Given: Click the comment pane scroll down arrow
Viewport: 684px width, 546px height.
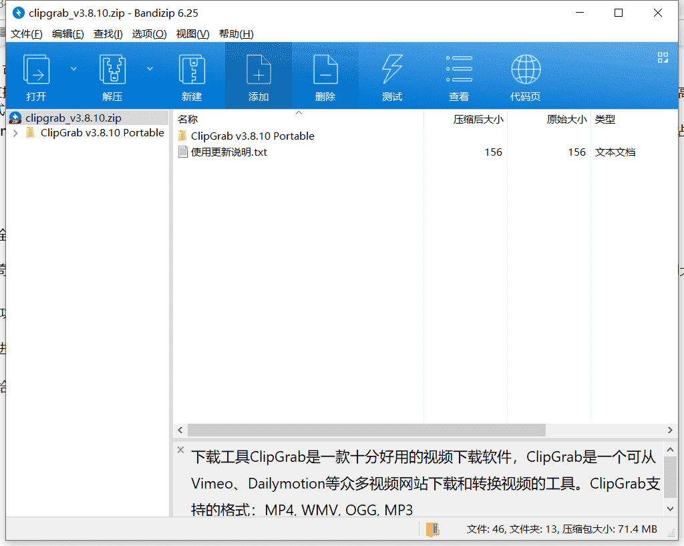Looking at the screenshot, I should coord(671,509).
